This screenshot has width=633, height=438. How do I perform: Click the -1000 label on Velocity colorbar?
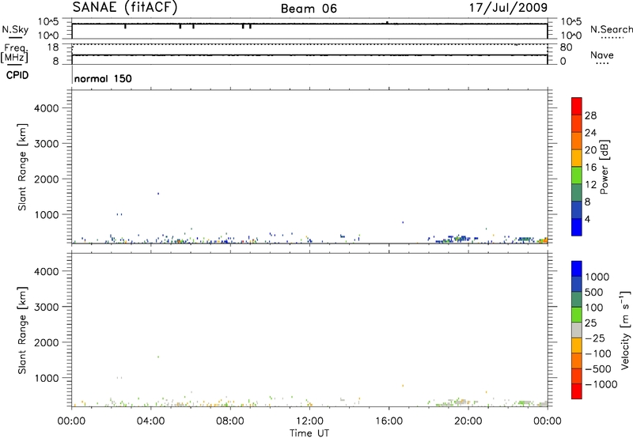[601, 384]
